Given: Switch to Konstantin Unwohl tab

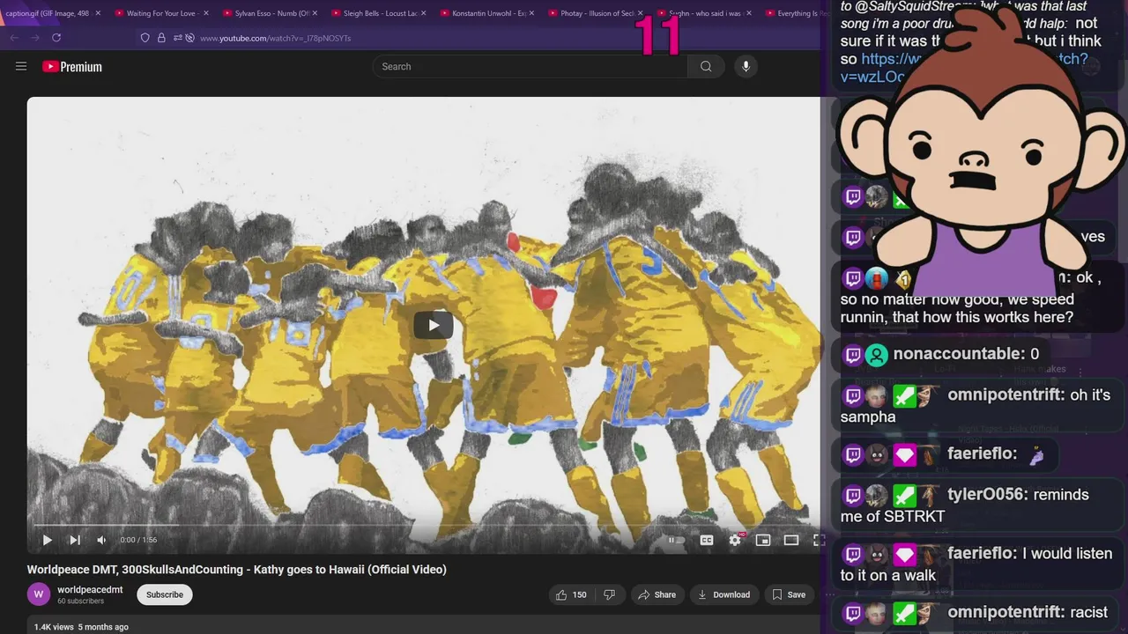Looking at the screenshot, I should [486, 13].
